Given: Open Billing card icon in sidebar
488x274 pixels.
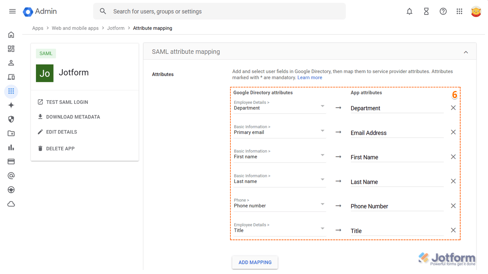Looking at the screenshot, I should pyautogui.click(x=11, y=162).
